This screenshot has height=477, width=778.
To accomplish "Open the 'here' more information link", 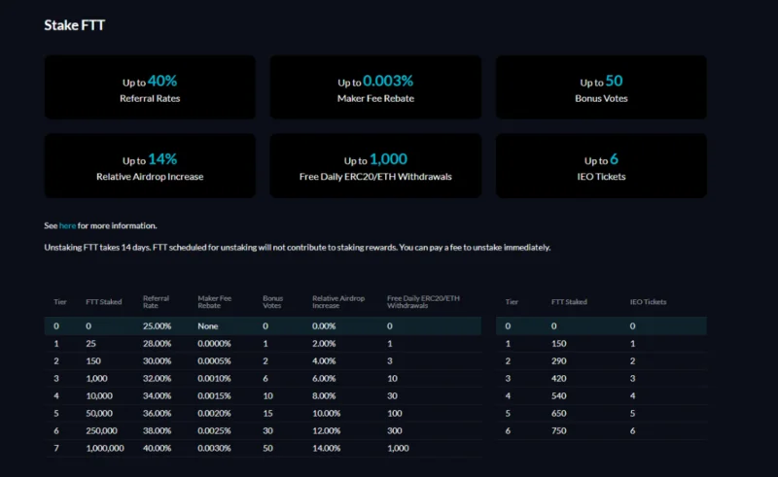I will 67,225.
